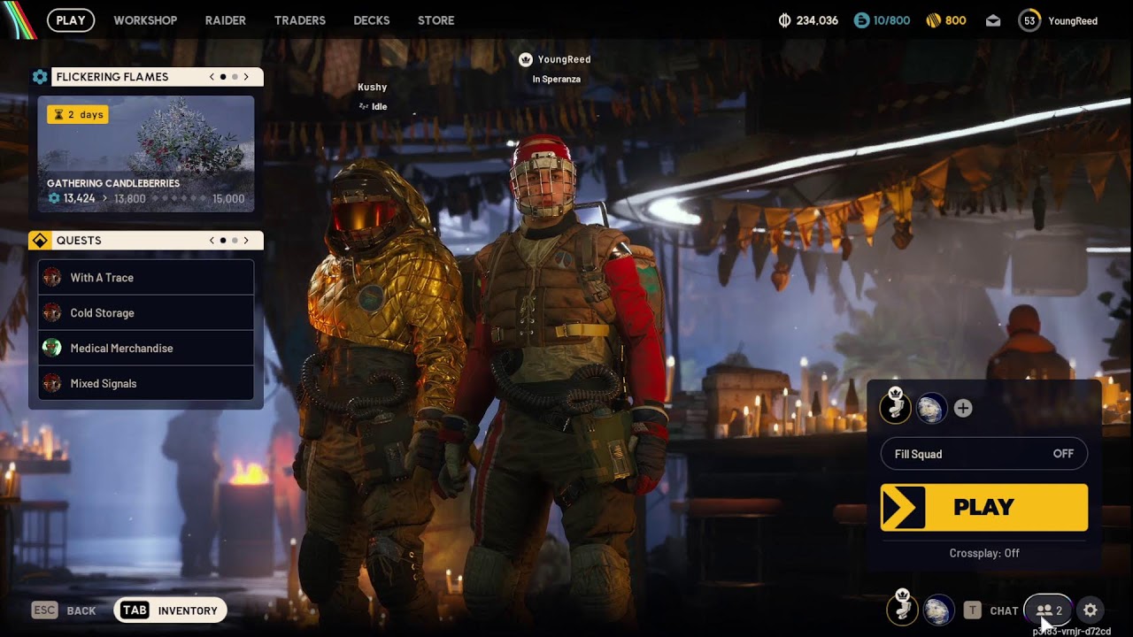Go to previous Flickering Flames page
Viewport: 1133px width, 637px height.
[212, 77]
